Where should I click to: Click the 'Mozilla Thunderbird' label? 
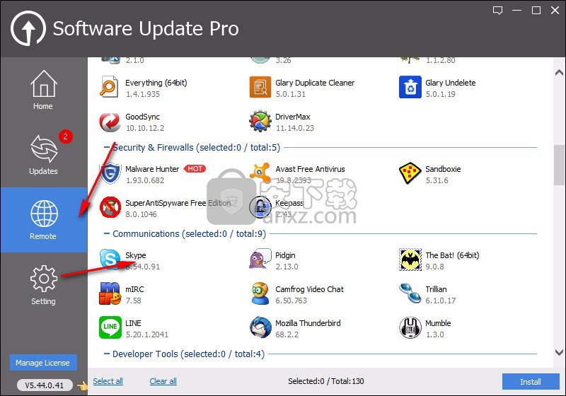[x=308, y=322]
